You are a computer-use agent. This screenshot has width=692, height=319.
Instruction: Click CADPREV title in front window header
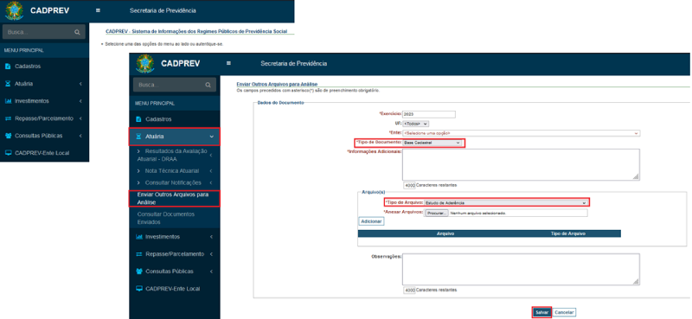tap(181, 63)
